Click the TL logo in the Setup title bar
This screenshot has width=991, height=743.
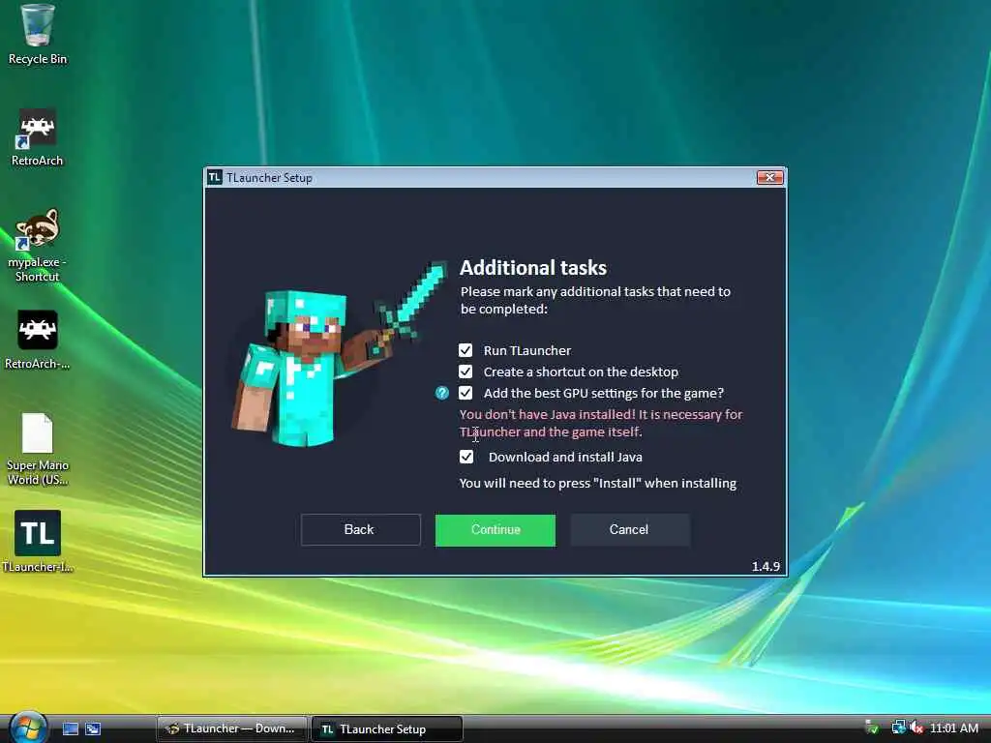(x=215, y=178)
